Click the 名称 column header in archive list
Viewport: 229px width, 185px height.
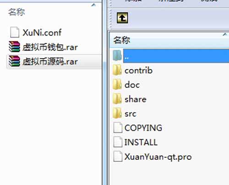click(122, 40)
